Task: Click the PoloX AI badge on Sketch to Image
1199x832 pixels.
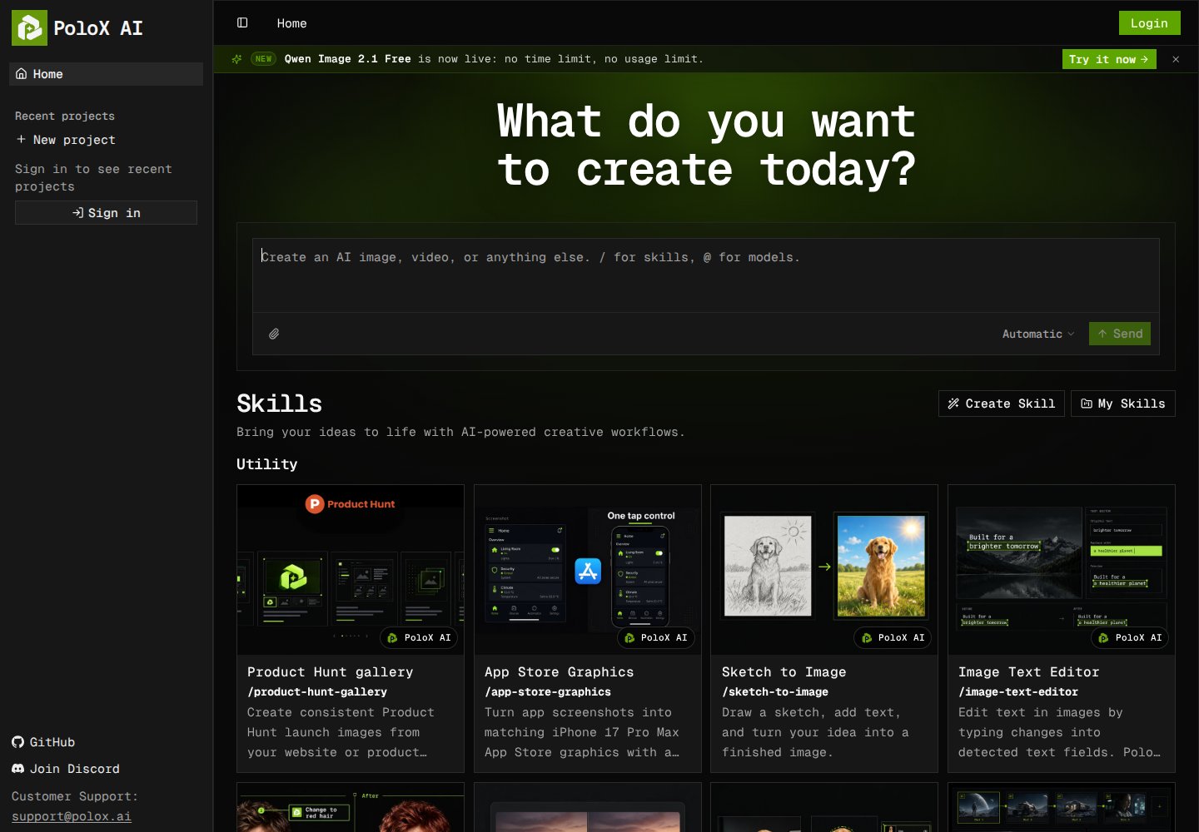Action: click(x=893, y=638)
